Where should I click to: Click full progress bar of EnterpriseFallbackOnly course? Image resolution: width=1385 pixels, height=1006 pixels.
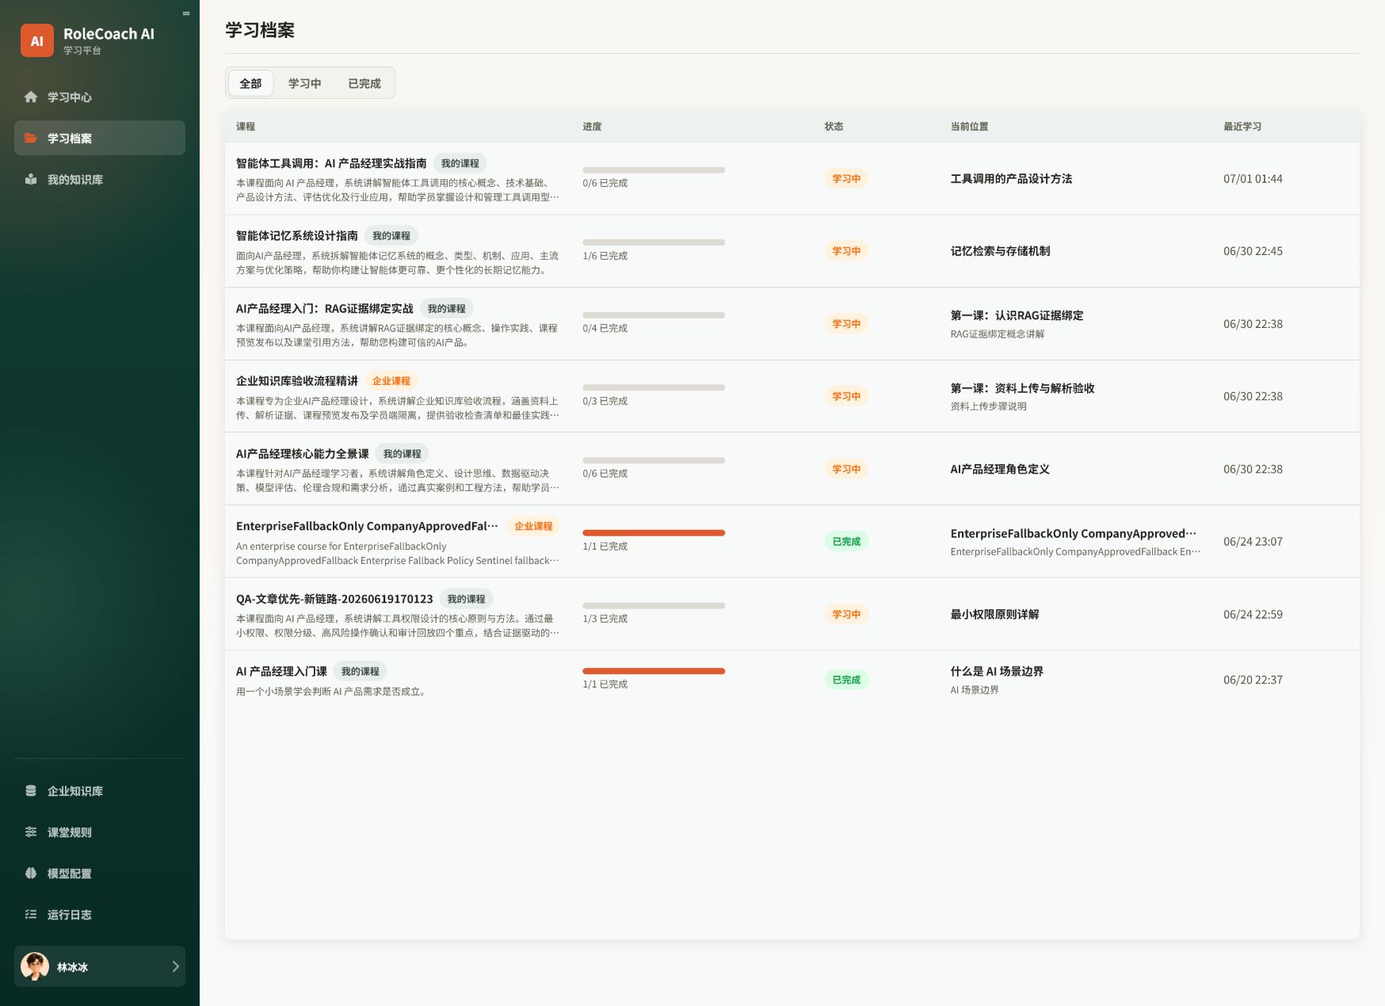point(654,533)
